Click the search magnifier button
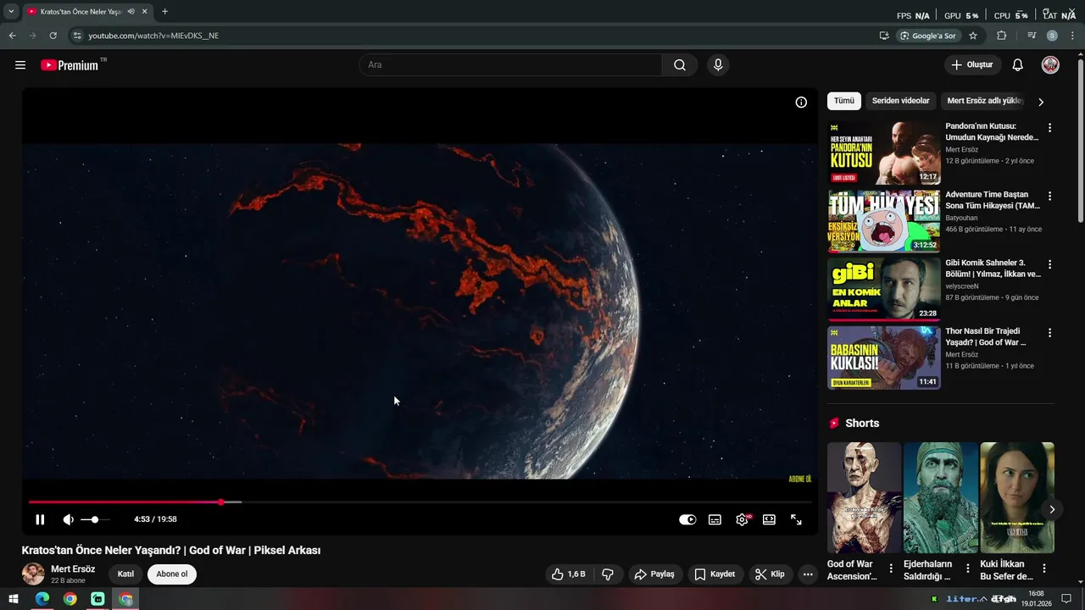Viewport: 1085px width, 610px height. tap(680, 65)
